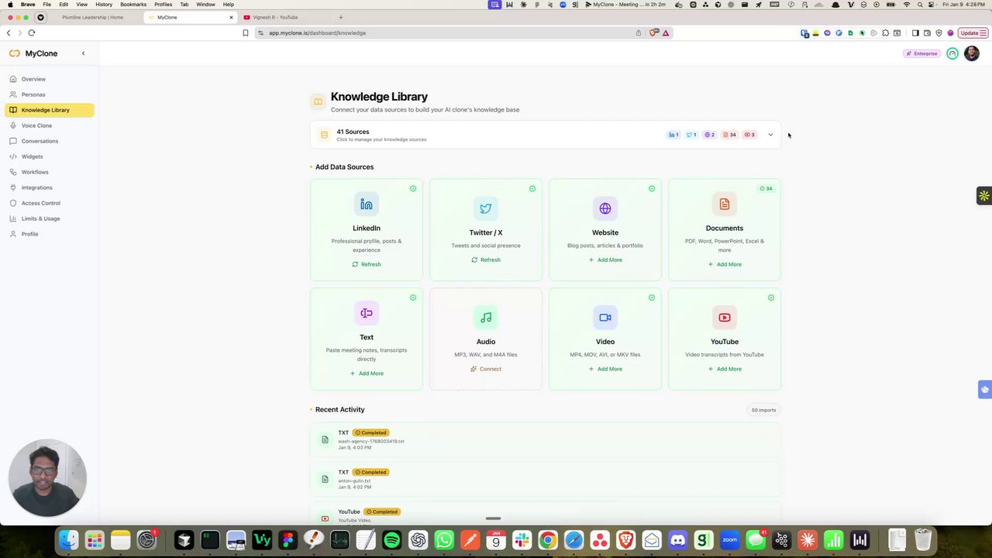Refresh the Twitter / X data source
992x558 pixels.
486,260
